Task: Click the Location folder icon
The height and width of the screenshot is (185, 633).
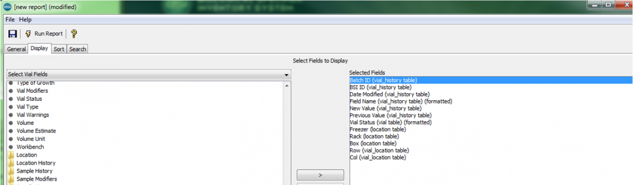Action: tap(11, 155)
